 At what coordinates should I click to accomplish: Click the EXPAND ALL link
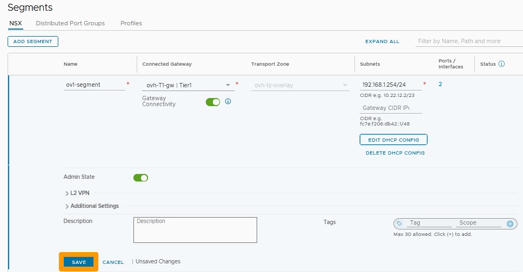(382, 41)
